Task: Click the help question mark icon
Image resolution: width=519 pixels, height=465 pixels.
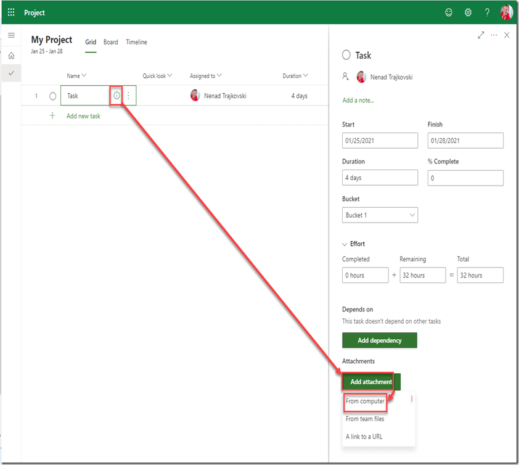Action: click(x=487, y=12)
